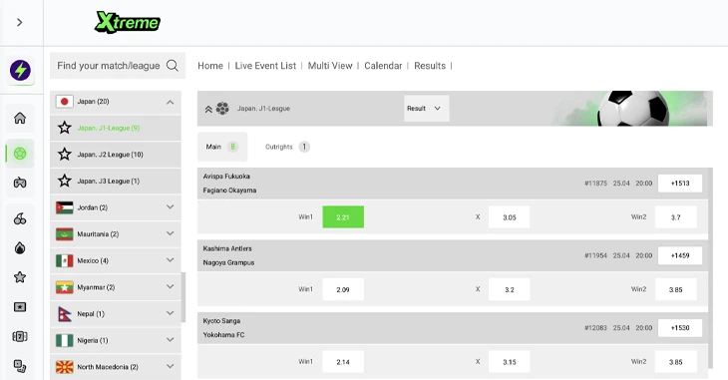This screenshot has width=728, height=380.
Task: Open the Result market dropdown
Action: [426, 109]
